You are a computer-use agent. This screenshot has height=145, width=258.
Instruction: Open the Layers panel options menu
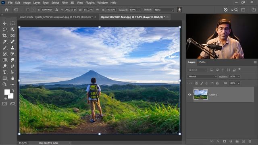point(255,62)
